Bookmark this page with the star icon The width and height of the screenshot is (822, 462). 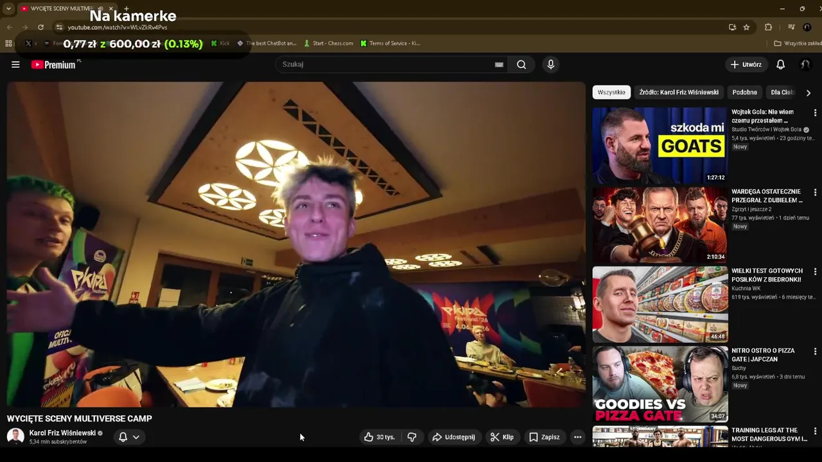tap(746, 27)
